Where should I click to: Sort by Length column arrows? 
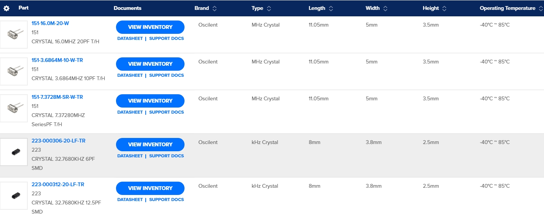coord(331,8)
